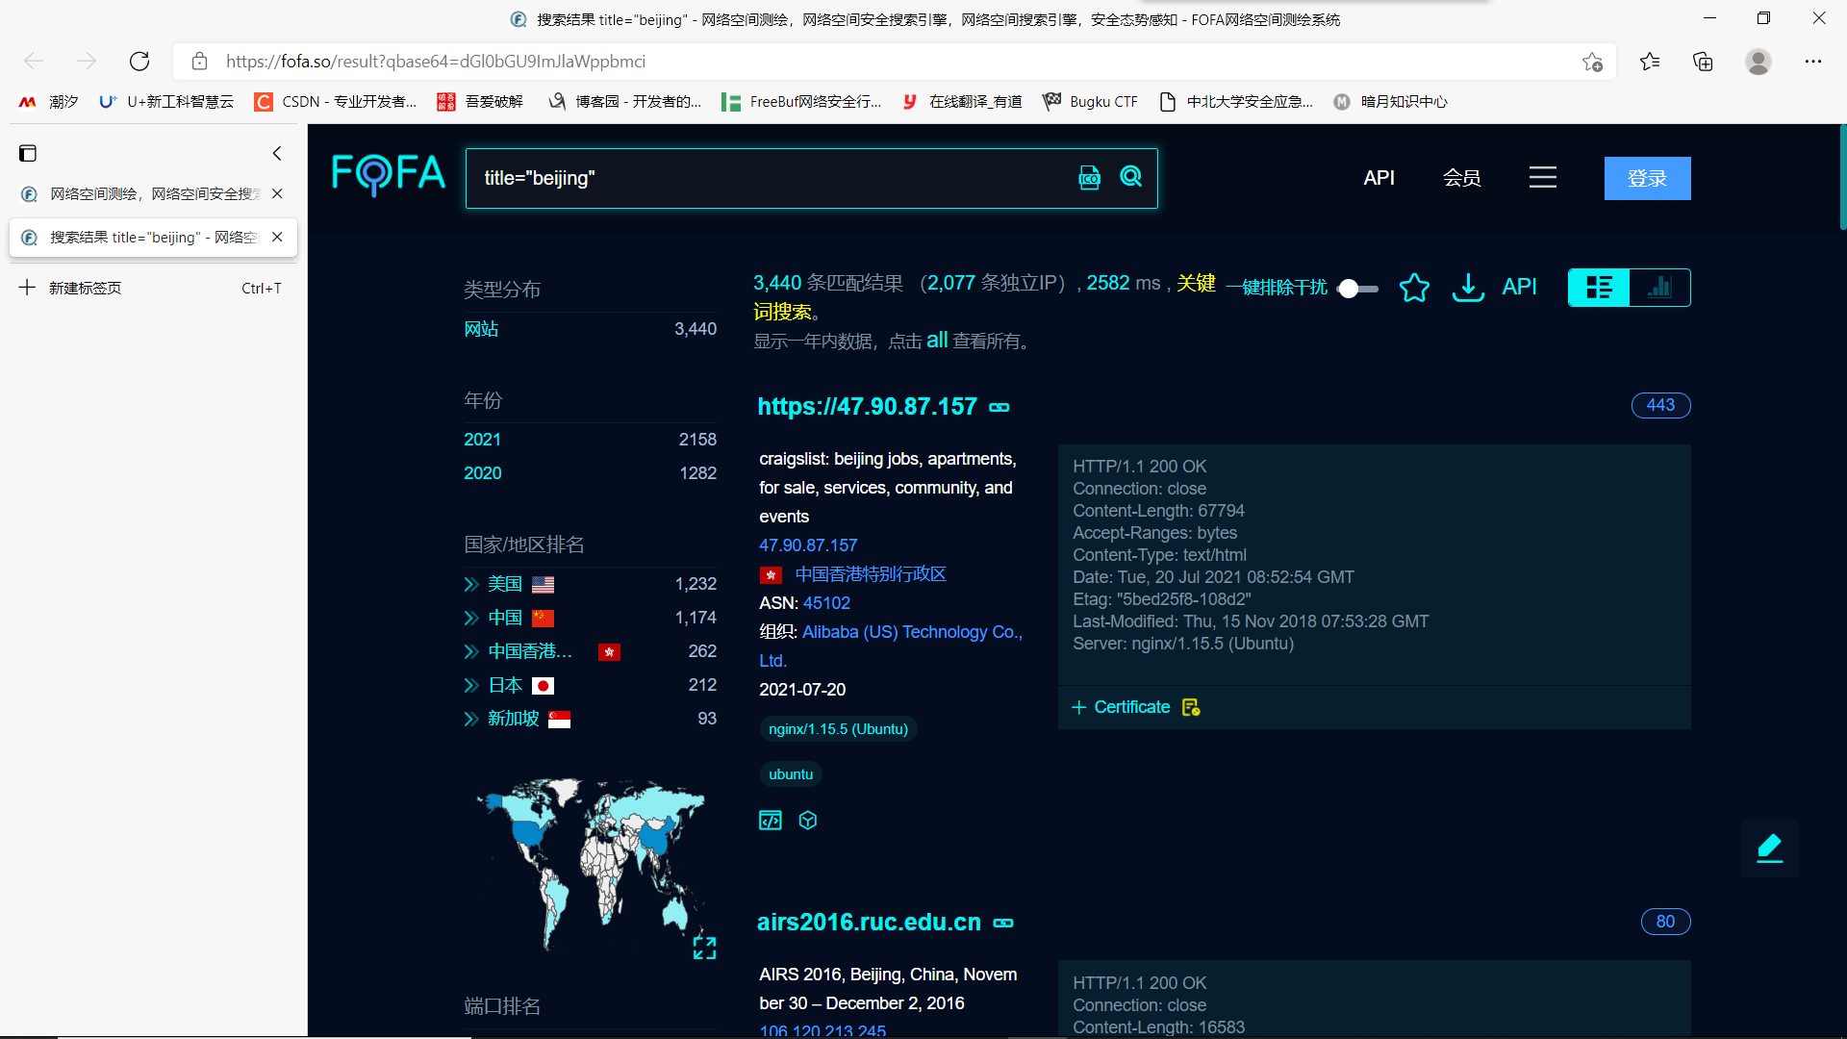
Task: Click the API link beside download icon
Action: 1519,287
